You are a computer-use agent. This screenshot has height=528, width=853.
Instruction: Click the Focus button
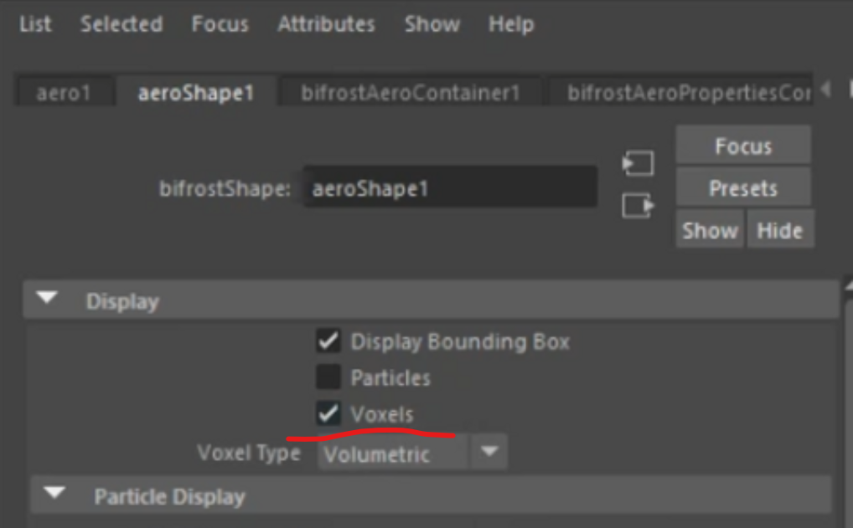click(x=742, y=146)
